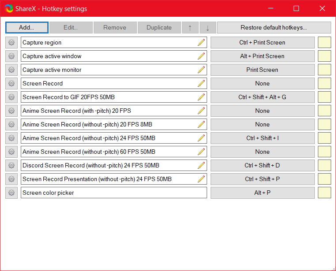Change the Ctrl + Print Screen hotkey
This screenshot has width=336, height=271.
point(263,42)
